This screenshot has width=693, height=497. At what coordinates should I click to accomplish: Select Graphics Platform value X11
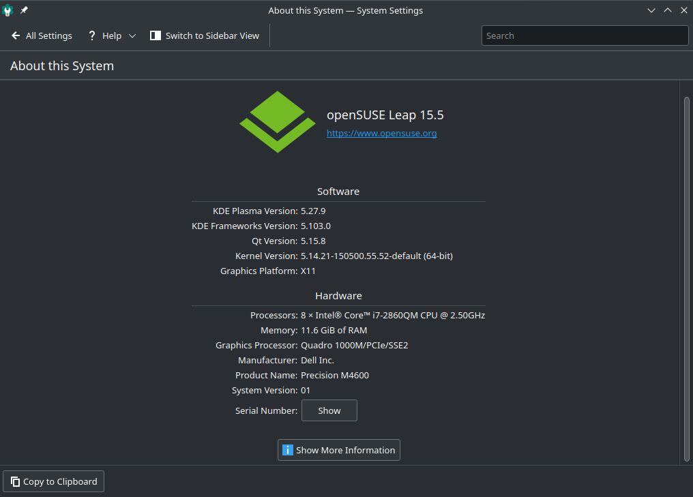tap(308, 271)
